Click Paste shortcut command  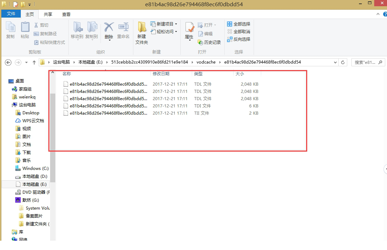pyautogui.click(x=50, y=42)
